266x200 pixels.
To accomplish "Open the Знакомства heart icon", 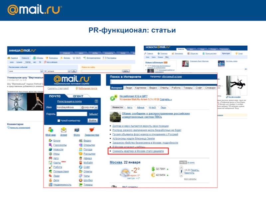I will (92, 130).
